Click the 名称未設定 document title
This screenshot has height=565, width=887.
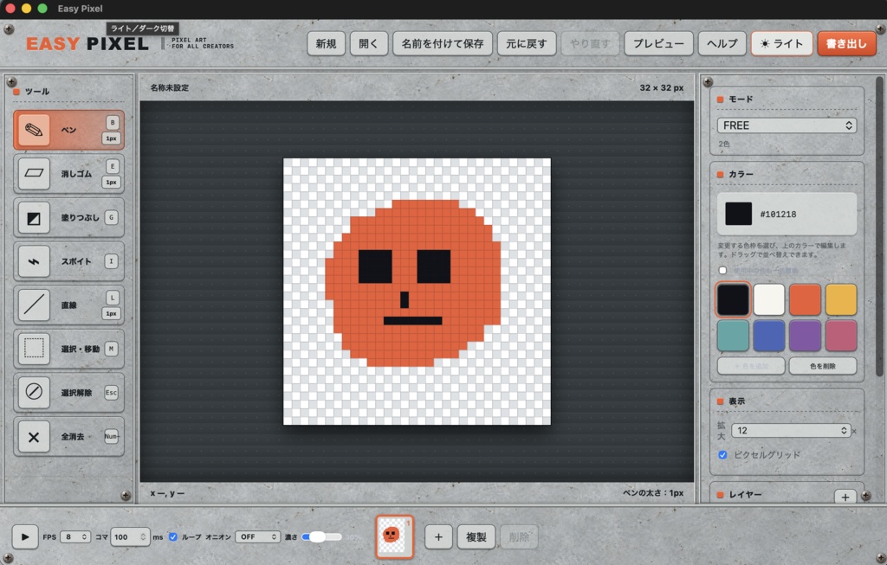click(170, 87)
